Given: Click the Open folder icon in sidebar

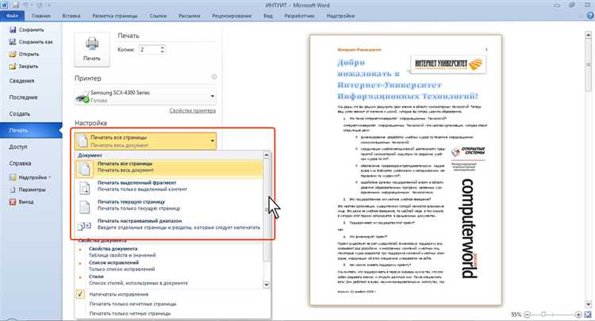Looking at the screenshot, I should (x=13, y=54).
